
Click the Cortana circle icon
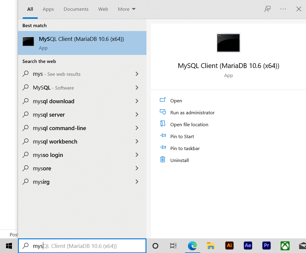(x=155, y=246)
